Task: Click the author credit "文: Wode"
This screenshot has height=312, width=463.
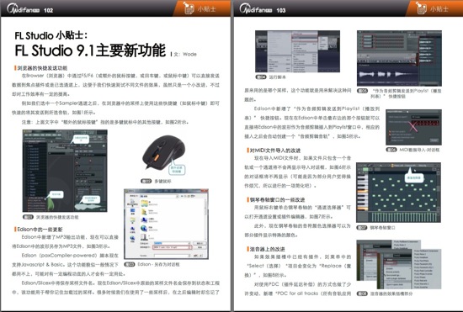Action: (185, 55)
